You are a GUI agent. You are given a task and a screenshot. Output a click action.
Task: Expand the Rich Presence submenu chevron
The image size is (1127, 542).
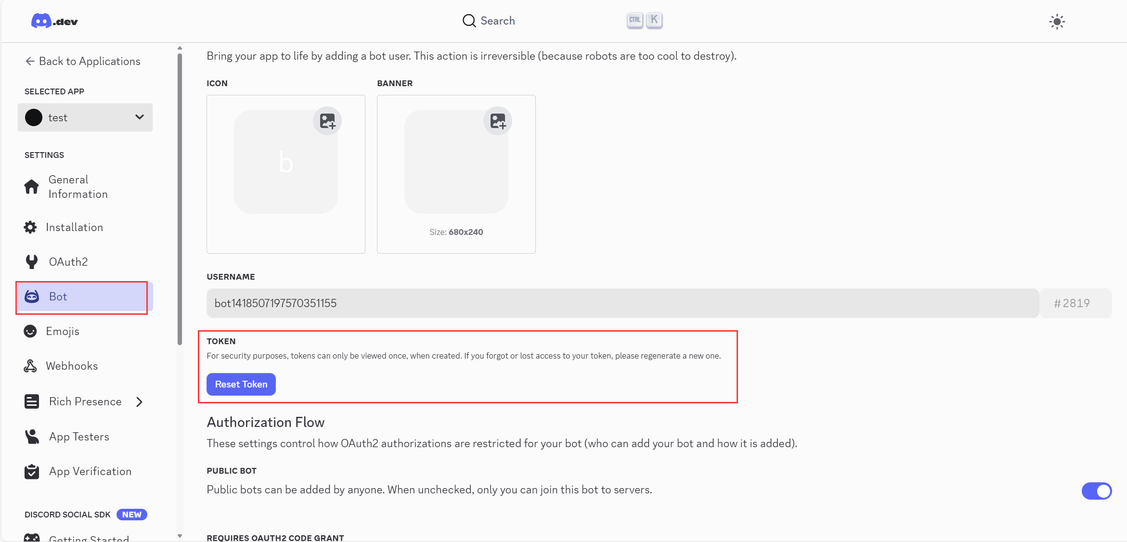(140, 402)
